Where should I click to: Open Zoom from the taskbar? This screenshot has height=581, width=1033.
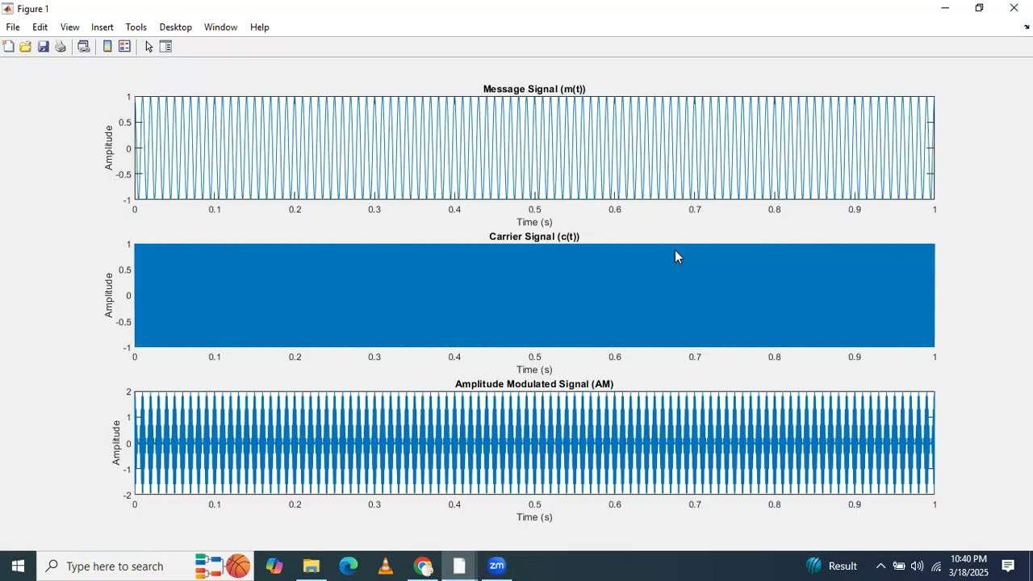496,566
